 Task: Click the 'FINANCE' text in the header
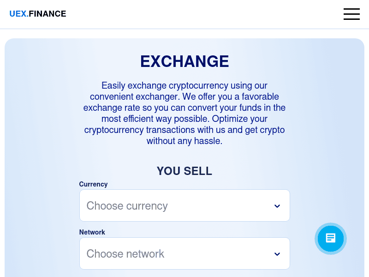pos(48,14)
